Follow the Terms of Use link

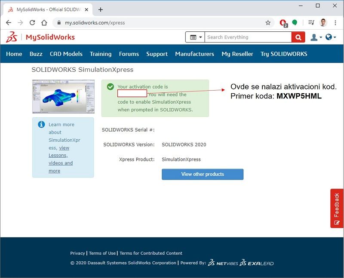(x=102, y=253)
